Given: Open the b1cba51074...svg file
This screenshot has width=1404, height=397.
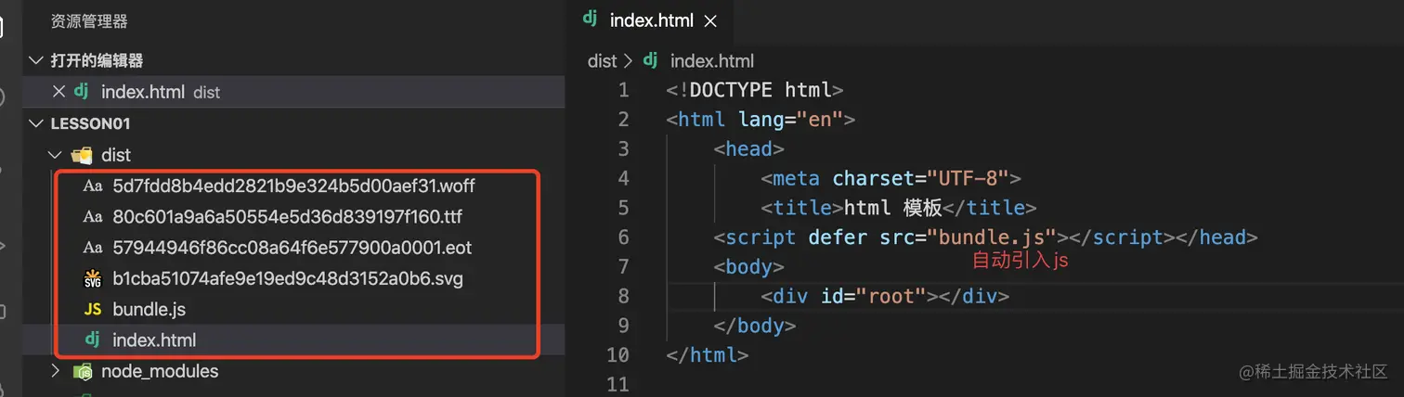Looking at the screenshot, I should tap(288, 278).
